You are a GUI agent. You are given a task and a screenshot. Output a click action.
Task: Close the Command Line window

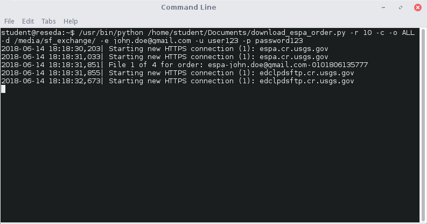click(417, 8)
